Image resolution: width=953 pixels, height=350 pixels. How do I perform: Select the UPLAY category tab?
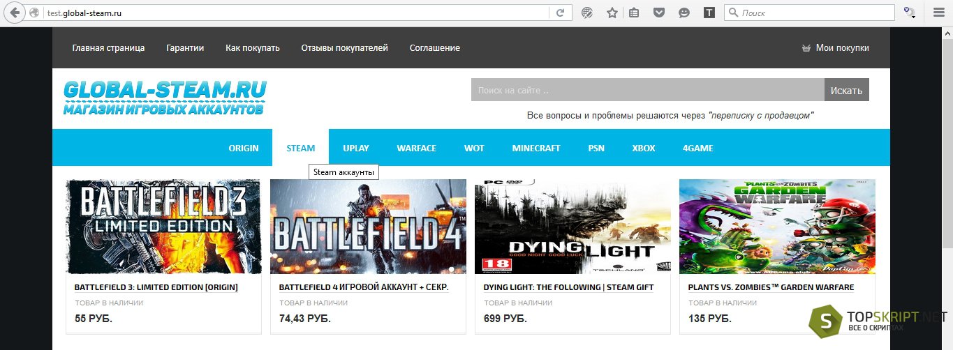pyautogui.click(x=356, y=148)
